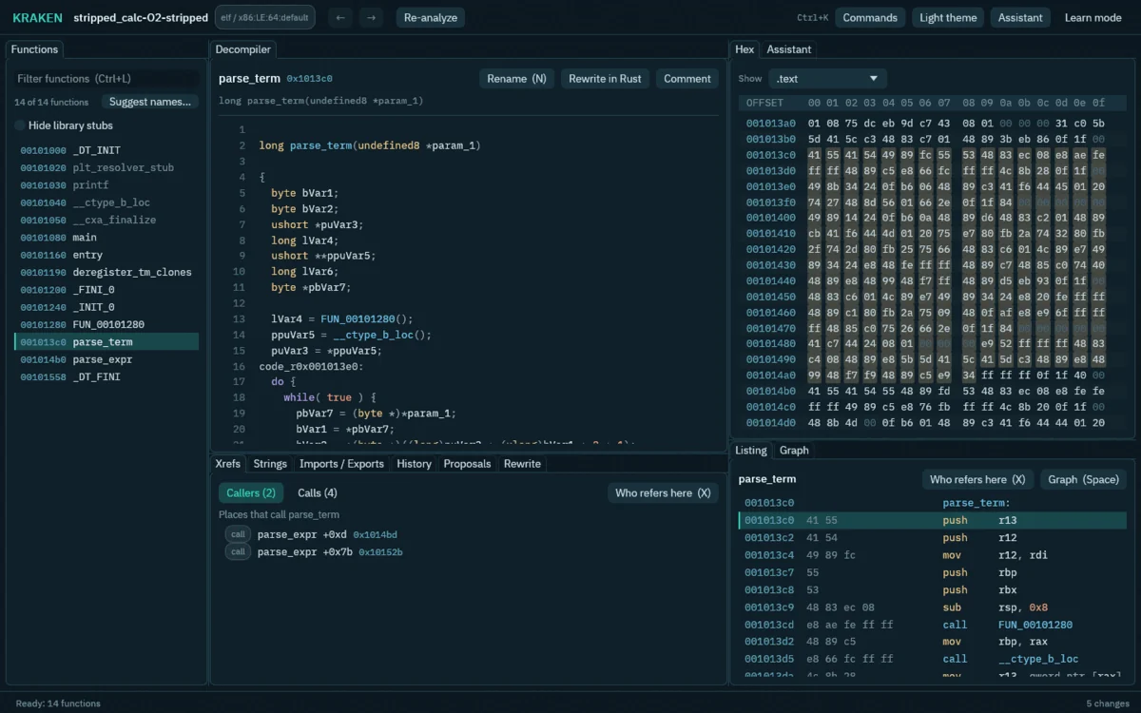Click code_r0x001013e0 label in decompiler

pos(311,366)
